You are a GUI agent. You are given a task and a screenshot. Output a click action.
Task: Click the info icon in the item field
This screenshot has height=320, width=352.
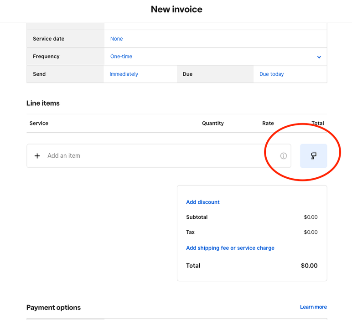point(284,156)
